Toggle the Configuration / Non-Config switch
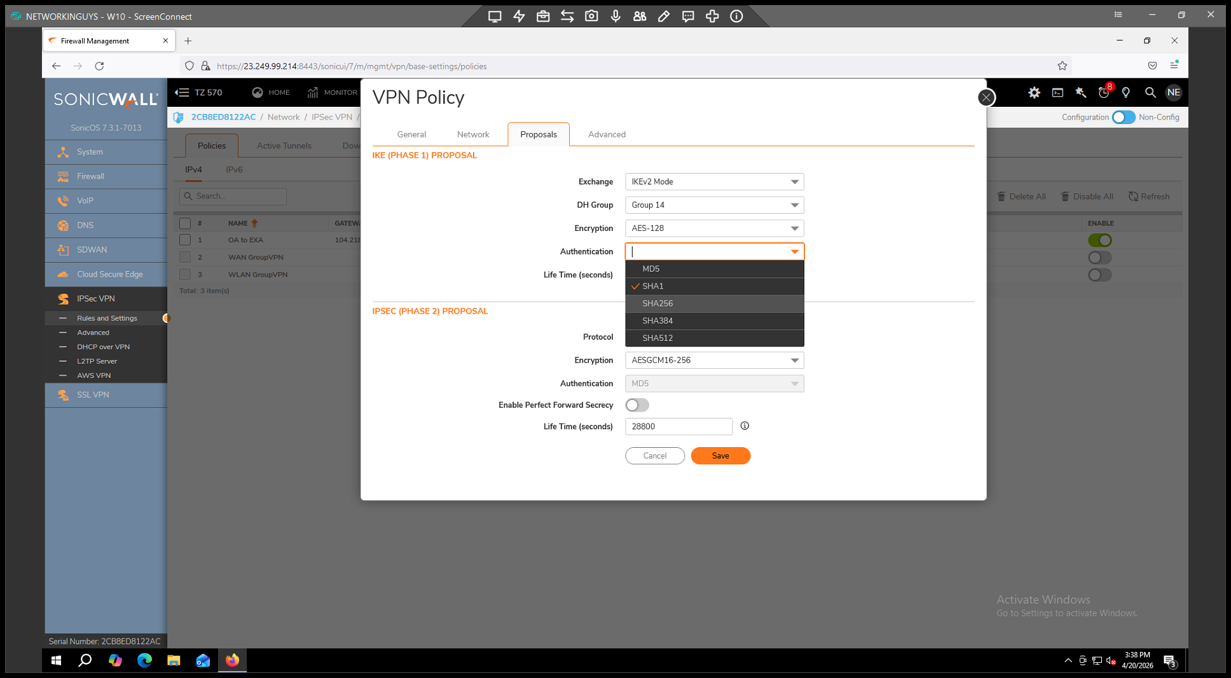This screenshot has height=678, width=1231. pyautogui.click(x=1123, y=117)
